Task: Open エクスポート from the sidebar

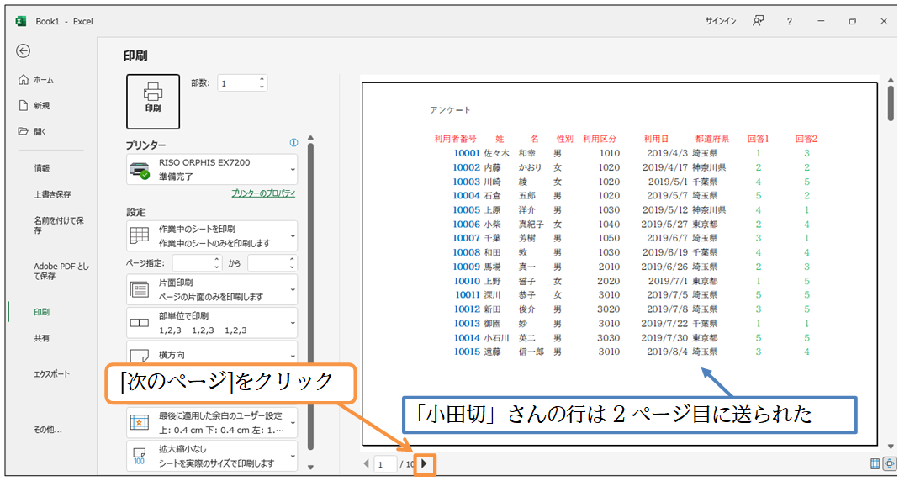Action: point(51,374)
